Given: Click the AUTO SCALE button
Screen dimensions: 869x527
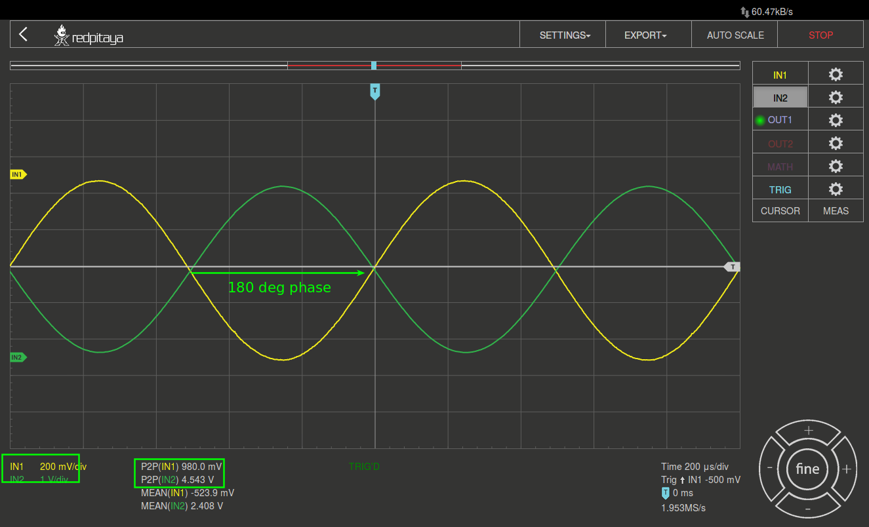Looking at the screenshot, I should click(x=735, y=35).
